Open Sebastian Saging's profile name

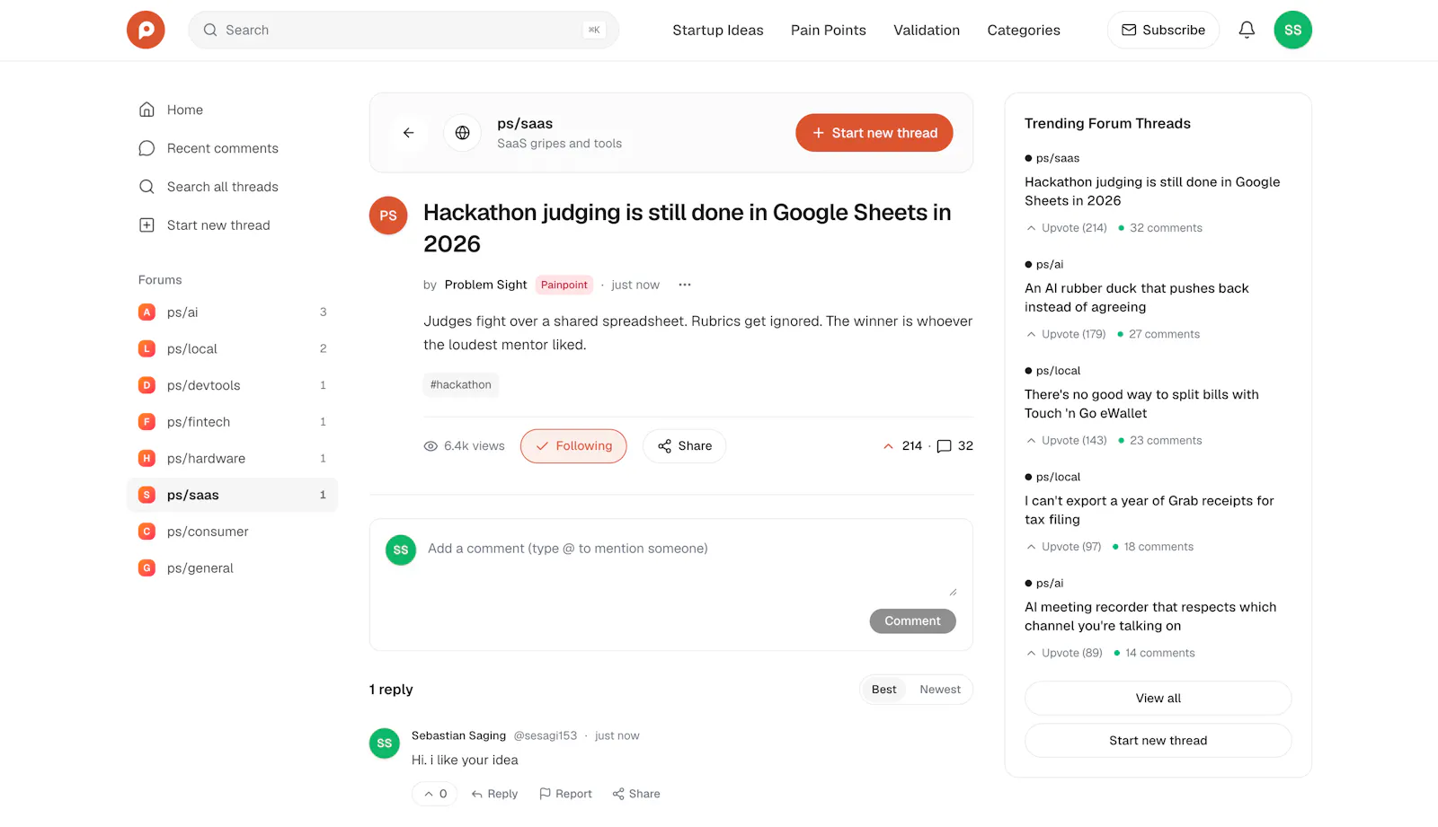point(458,735)
